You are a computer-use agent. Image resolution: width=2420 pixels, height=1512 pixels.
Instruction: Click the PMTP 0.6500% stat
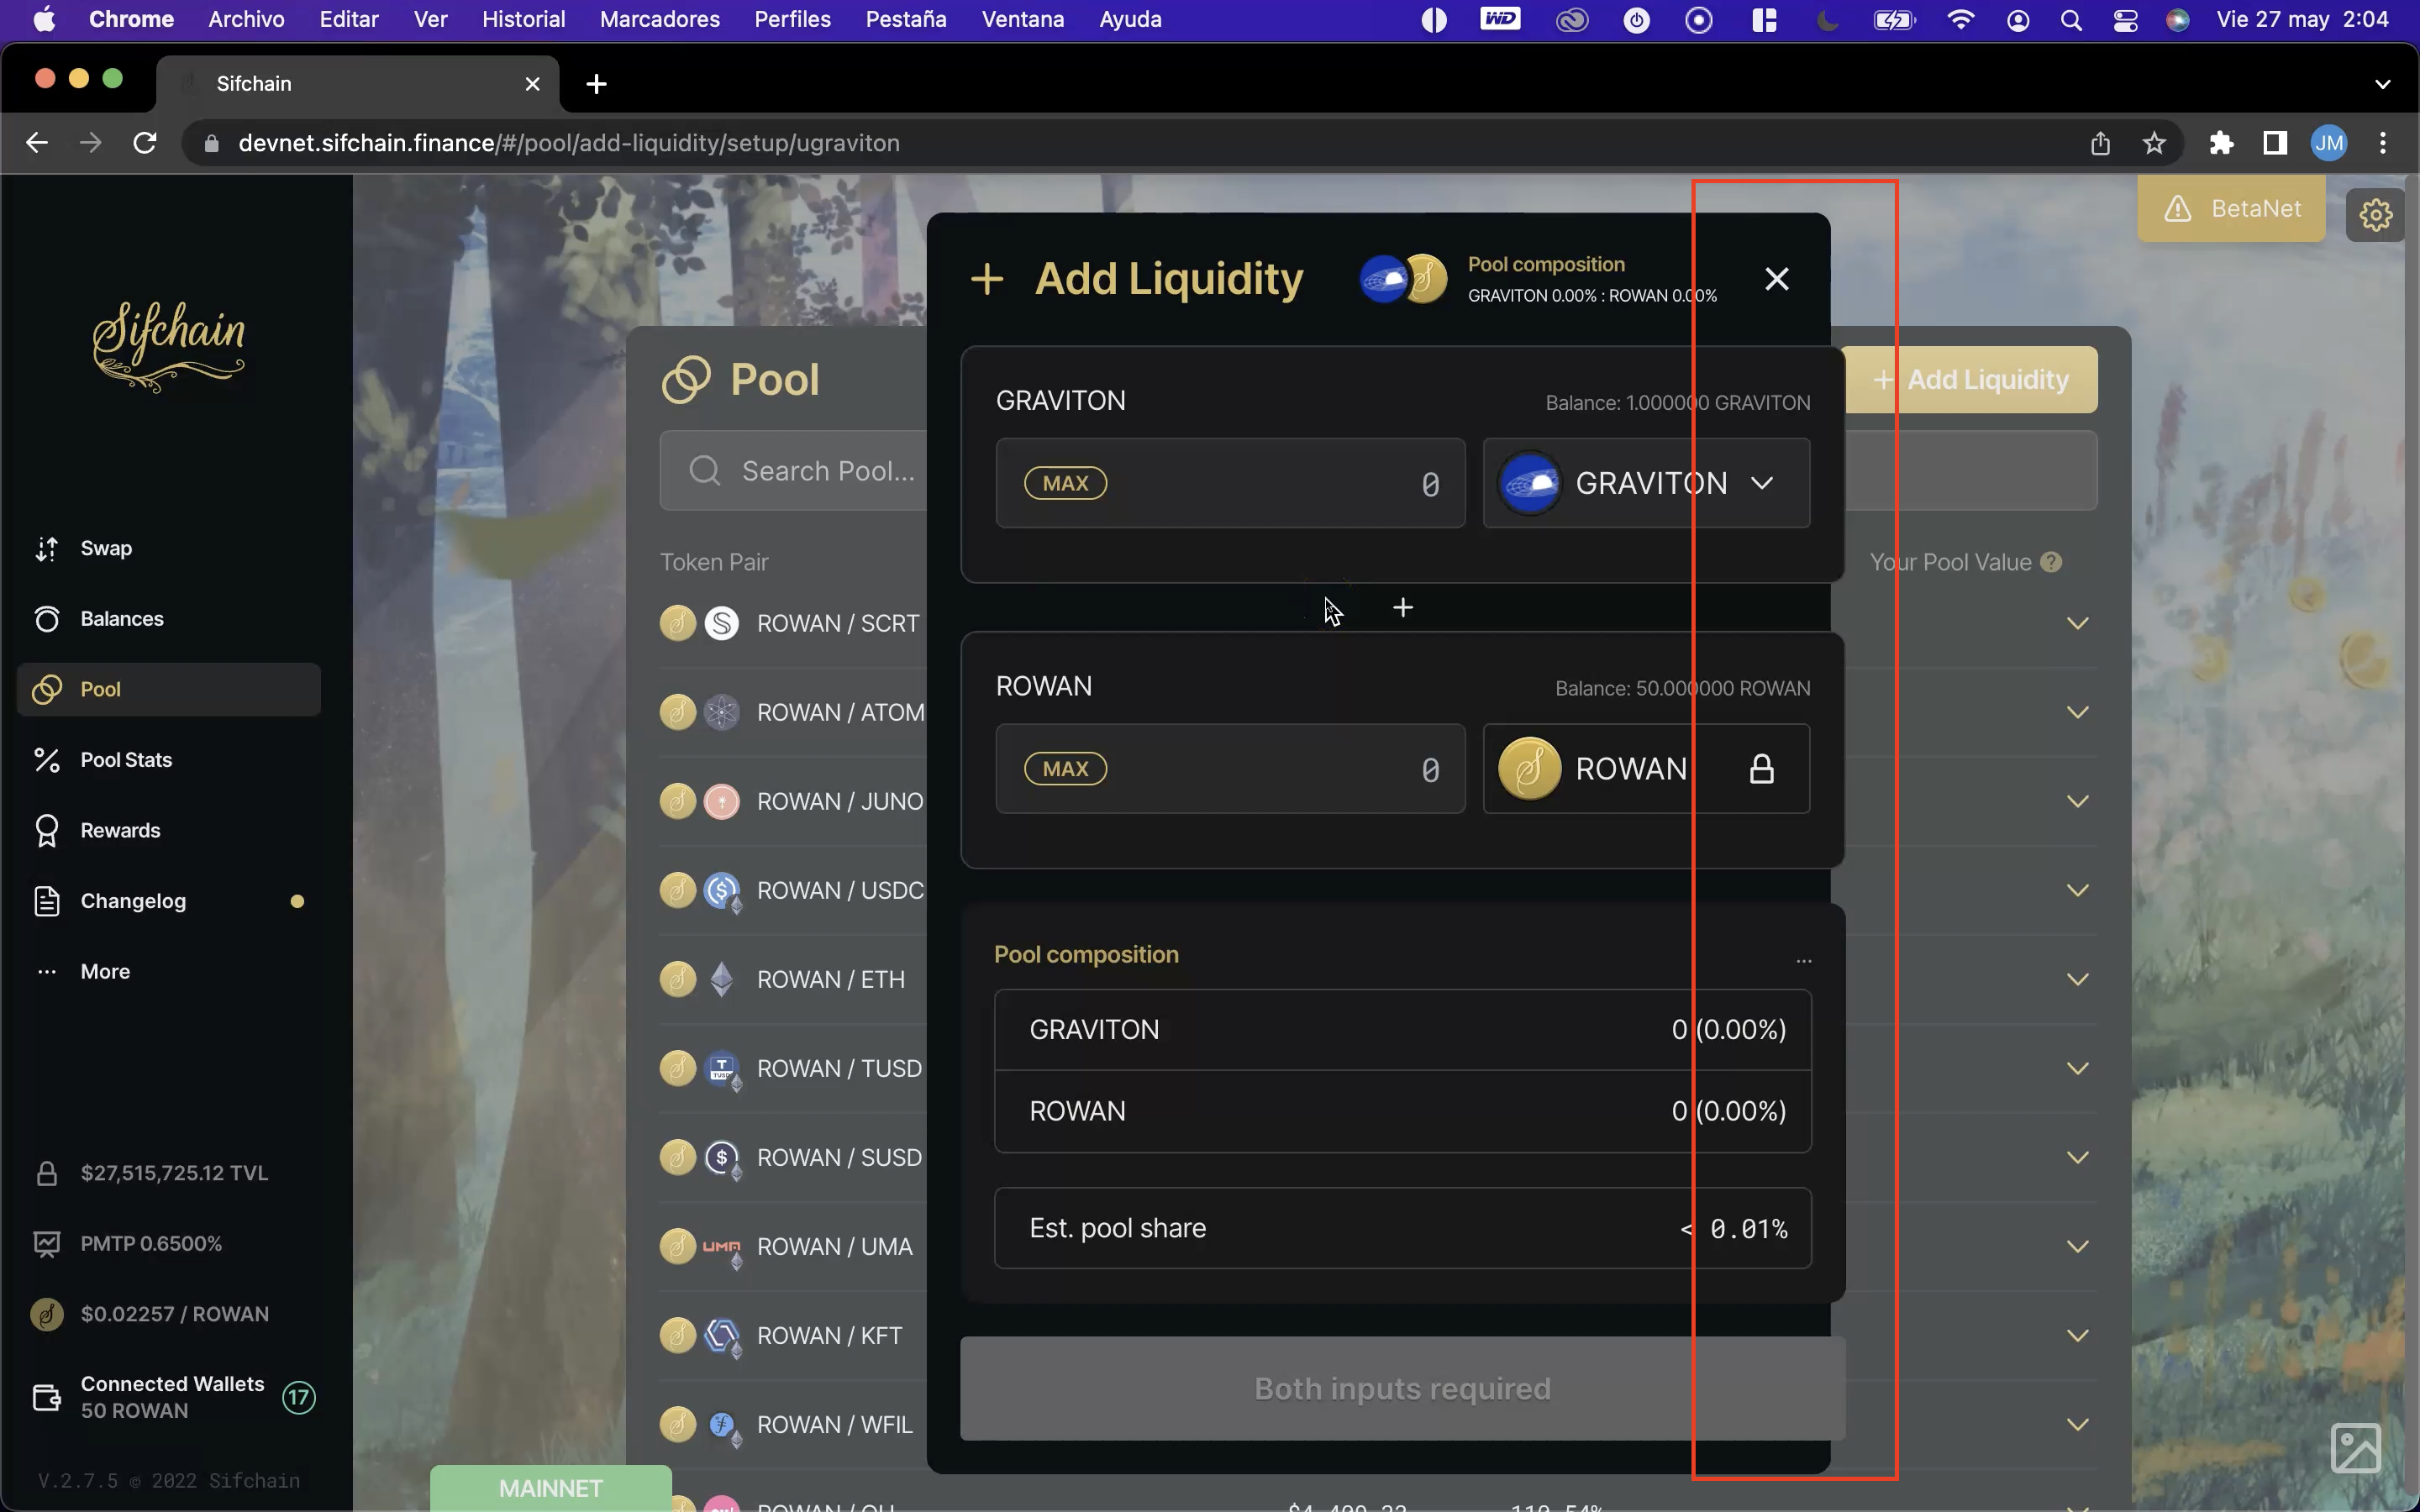pyautogui.click(x=128, y=1244)
